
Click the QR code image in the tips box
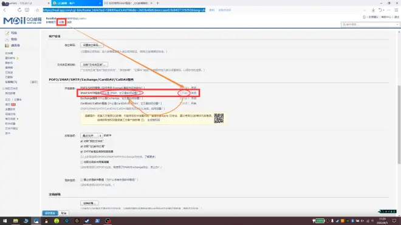[x=219, y=118]
